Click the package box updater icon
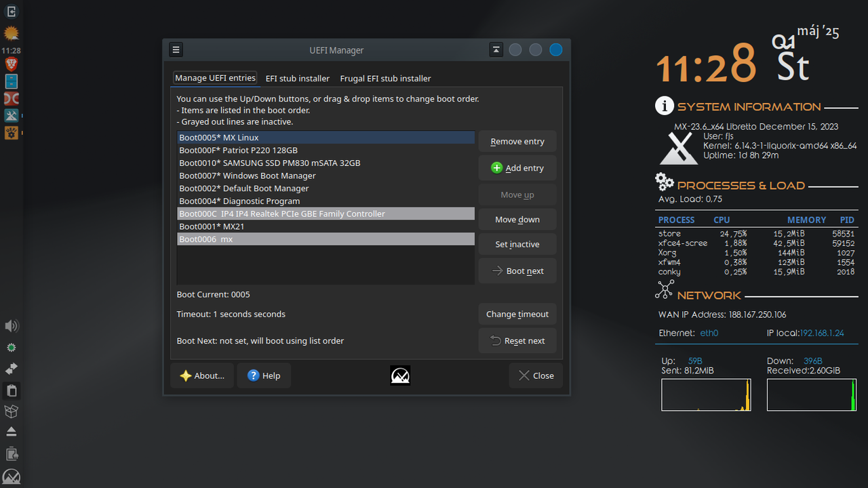 (x=11, y=411)
